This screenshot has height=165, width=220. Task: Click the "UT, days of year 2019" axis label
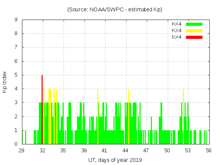point(114,160)
